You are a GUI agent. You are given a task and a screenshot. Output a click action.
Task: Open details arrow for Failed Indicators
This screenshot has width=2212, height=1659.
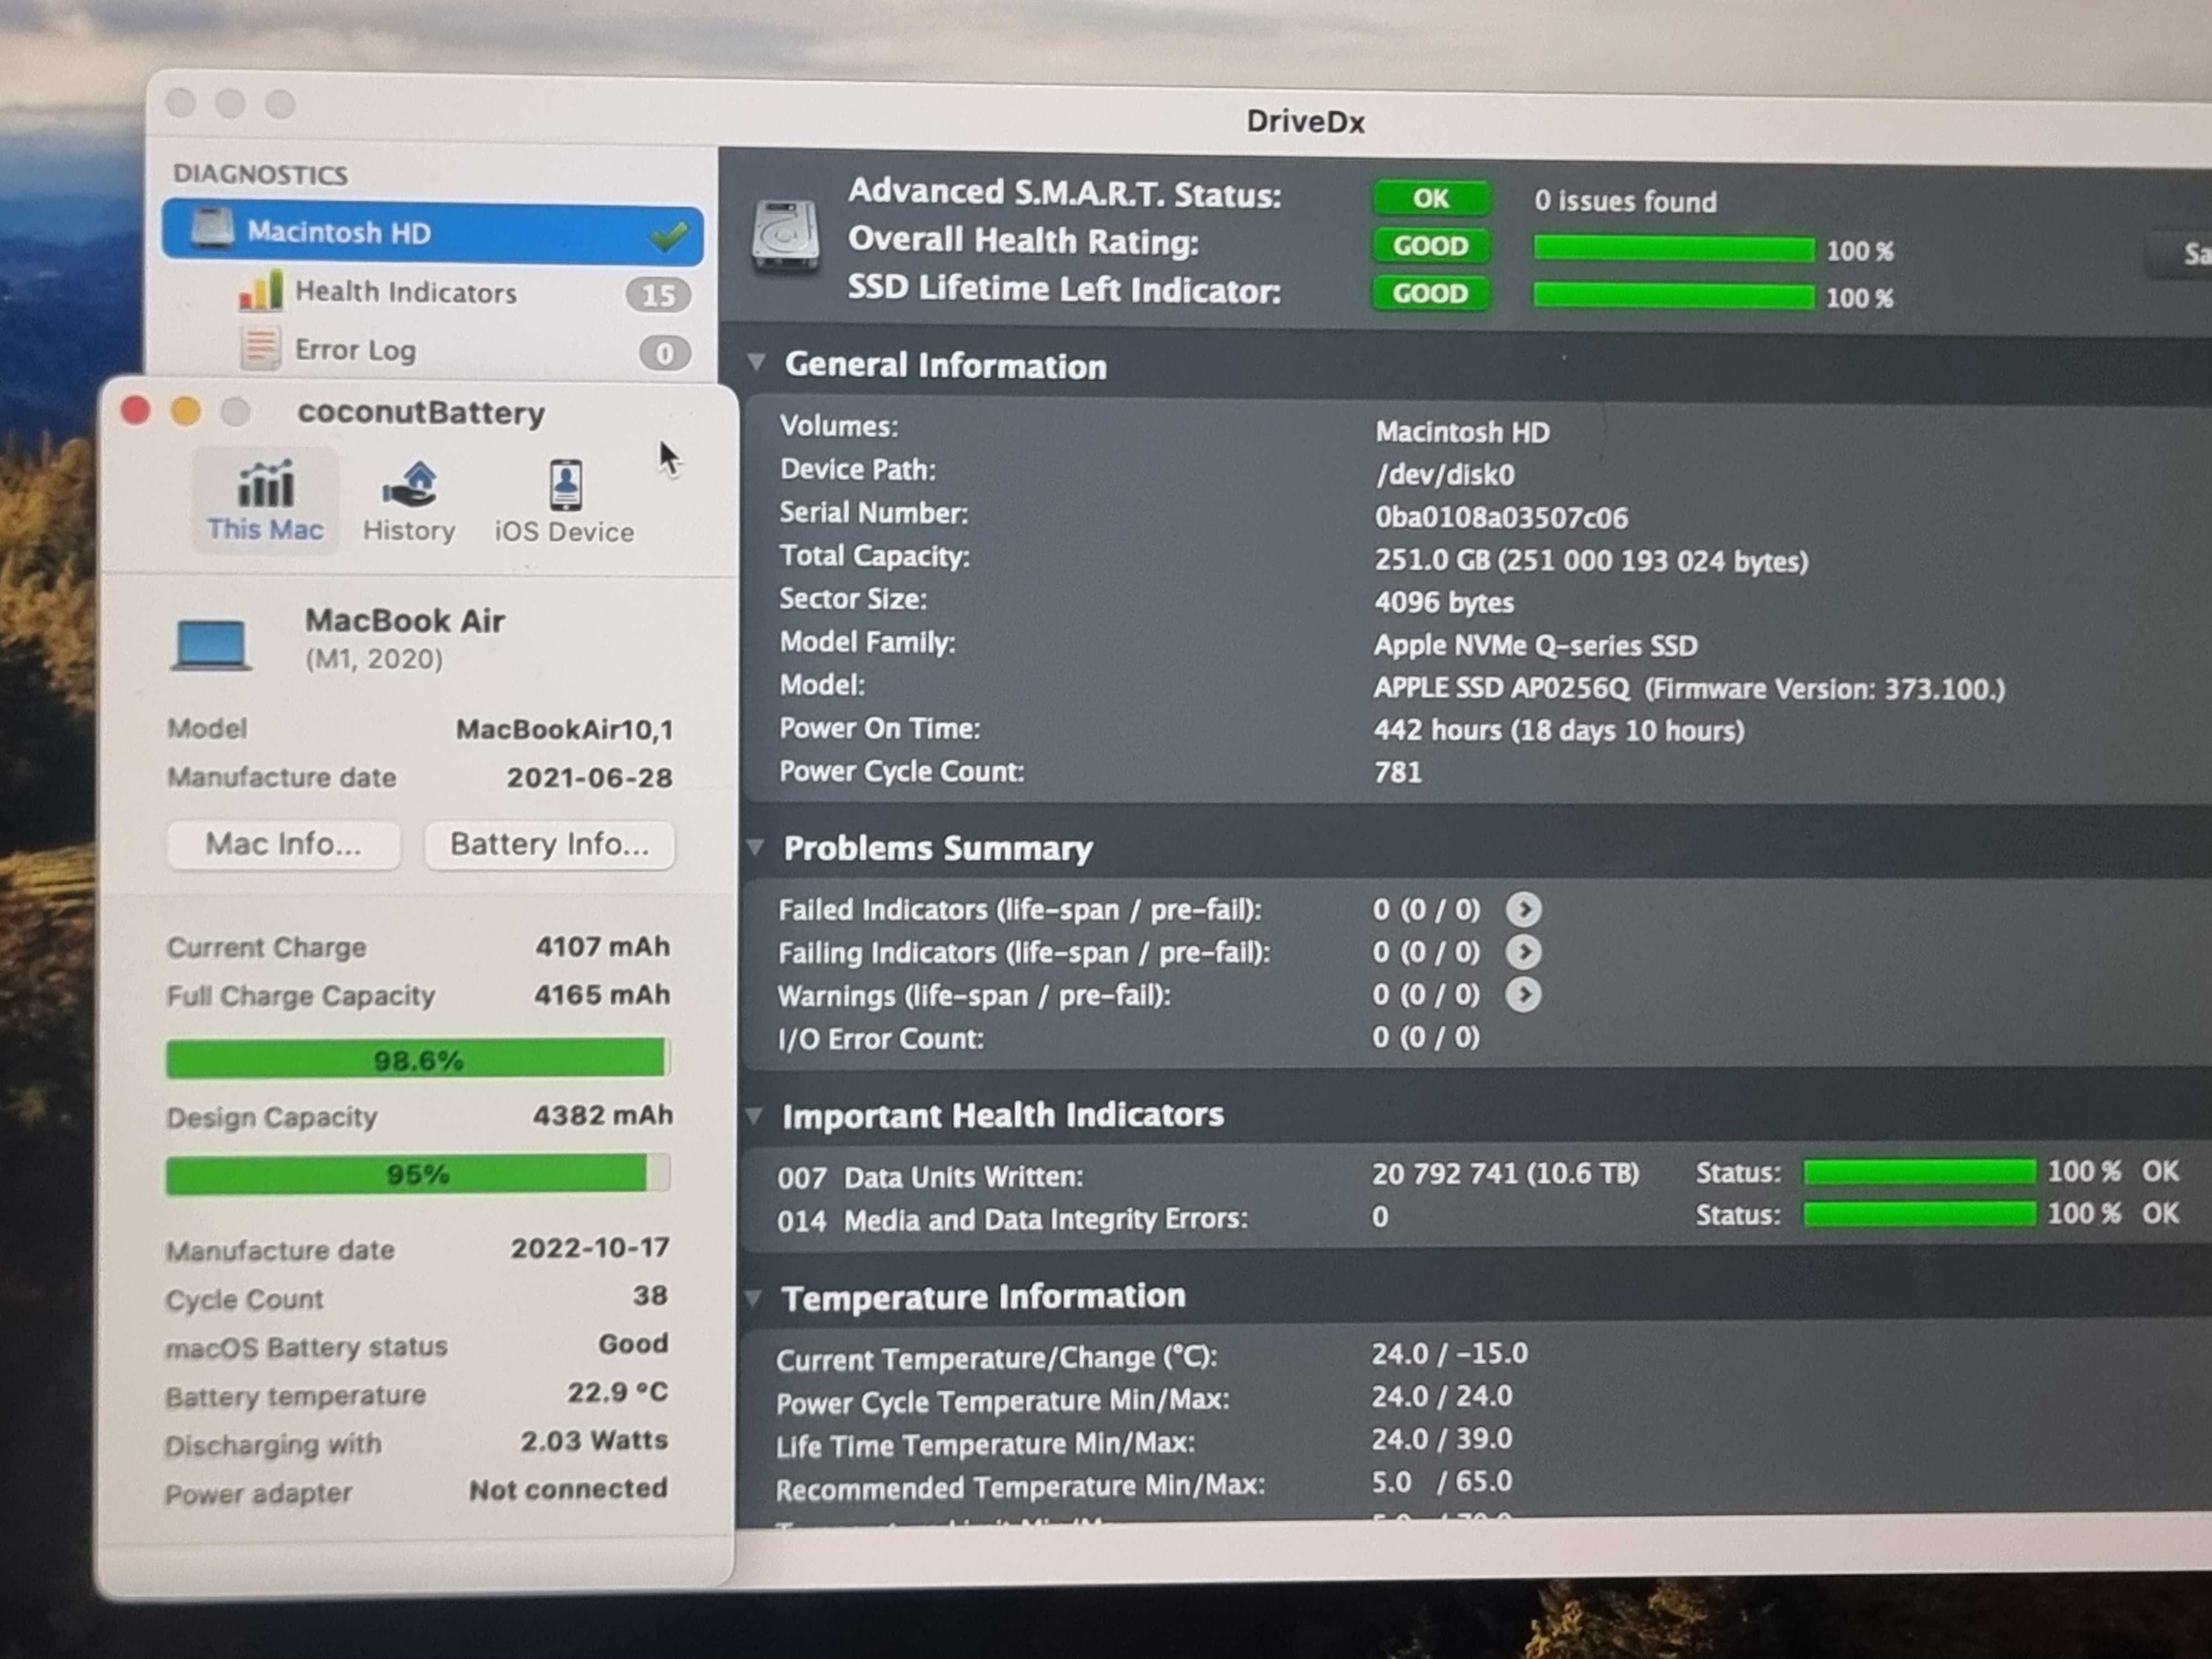[x=1524, y=910]
